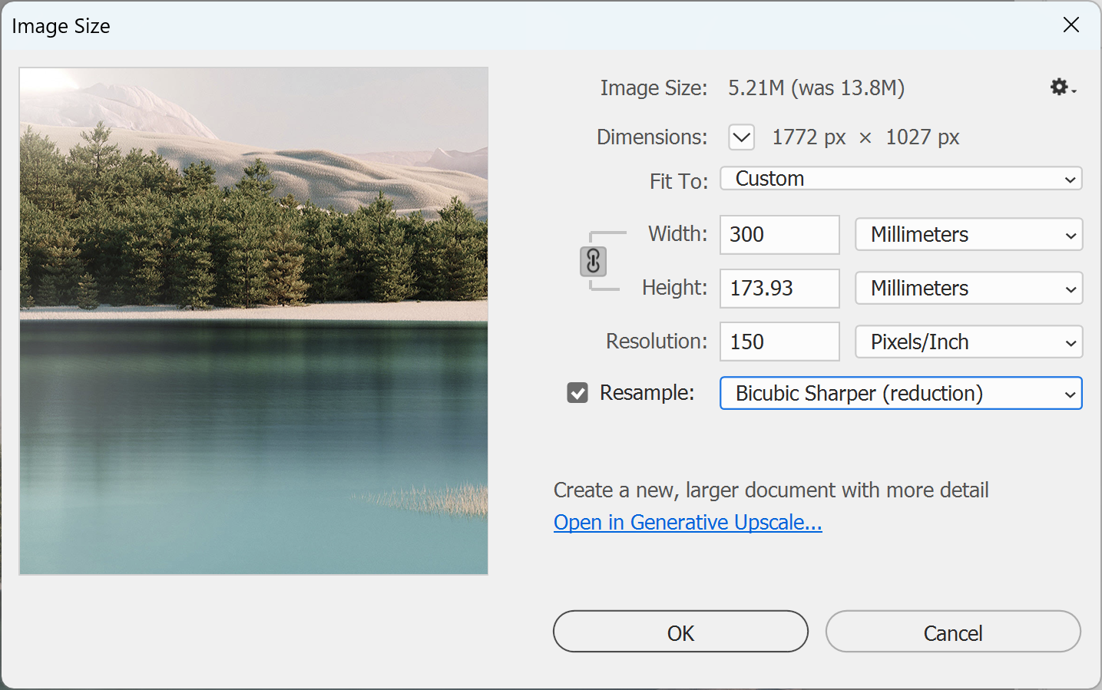Open the Fit To preset dropdown
Image resolution: width=1102 pixels, height=690 pixels.
click(x=901, y=179)
